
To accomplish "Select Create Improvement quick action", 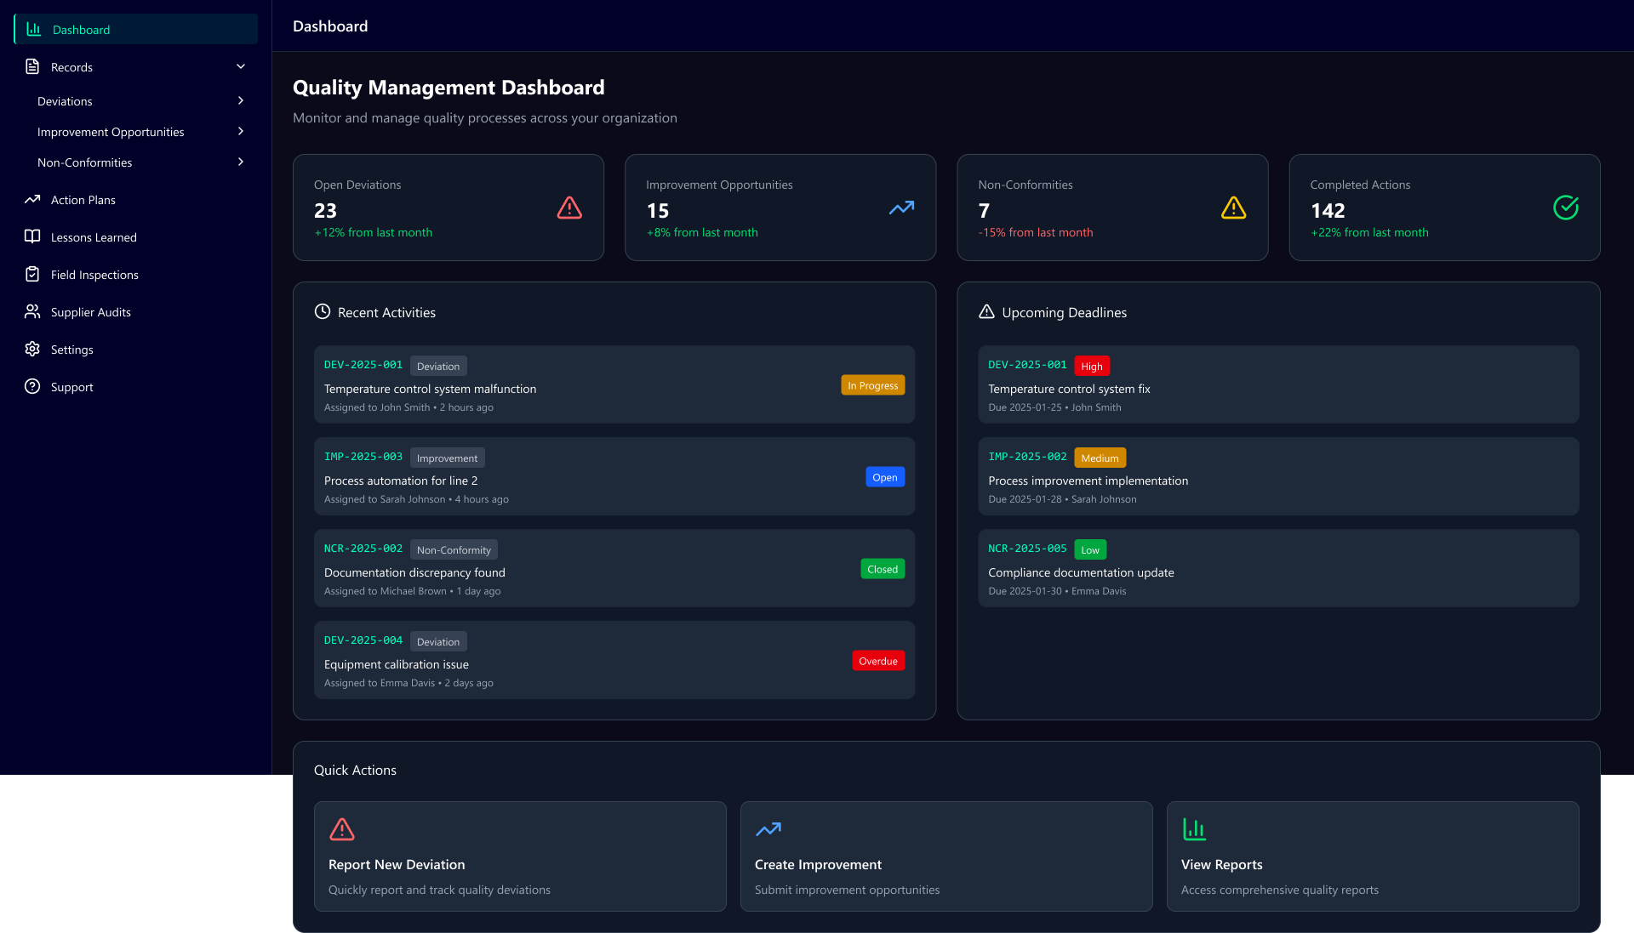I will tap(946, 856).
